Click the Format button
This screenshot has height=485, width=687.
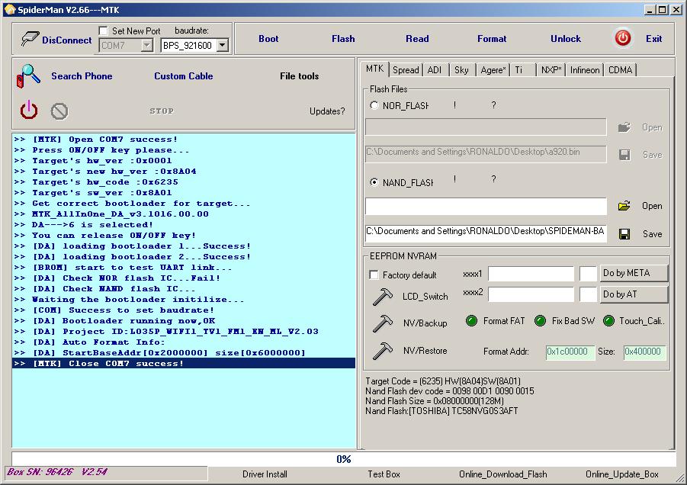pos(492,39)
